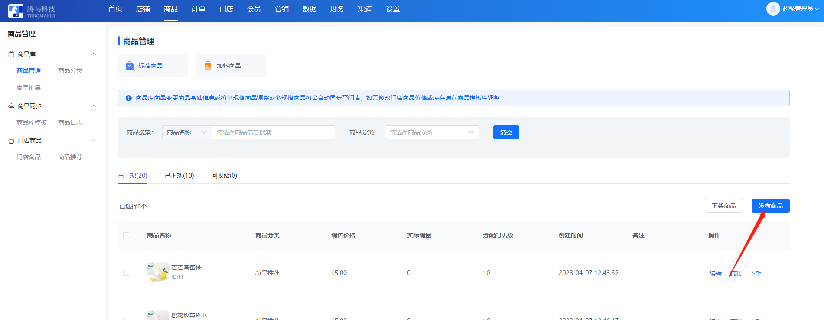
Task: Click 编辑 link for 芒芒香蜜柚
Action: (x=716, y=273)
